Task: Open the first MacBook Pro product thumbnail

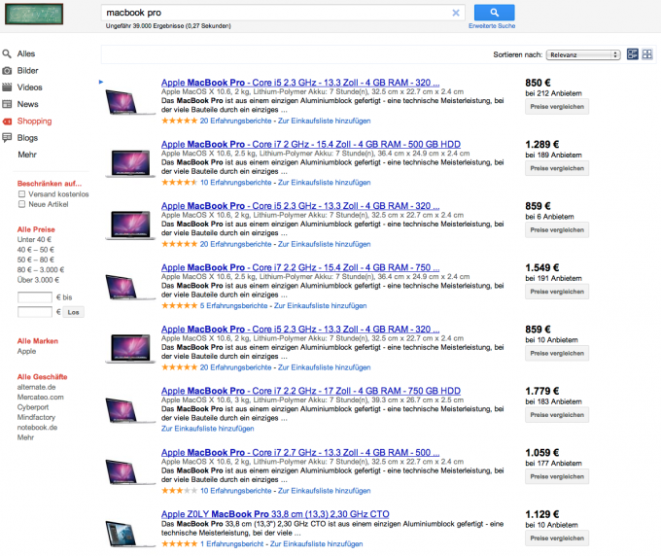Action: click(131, 100)
